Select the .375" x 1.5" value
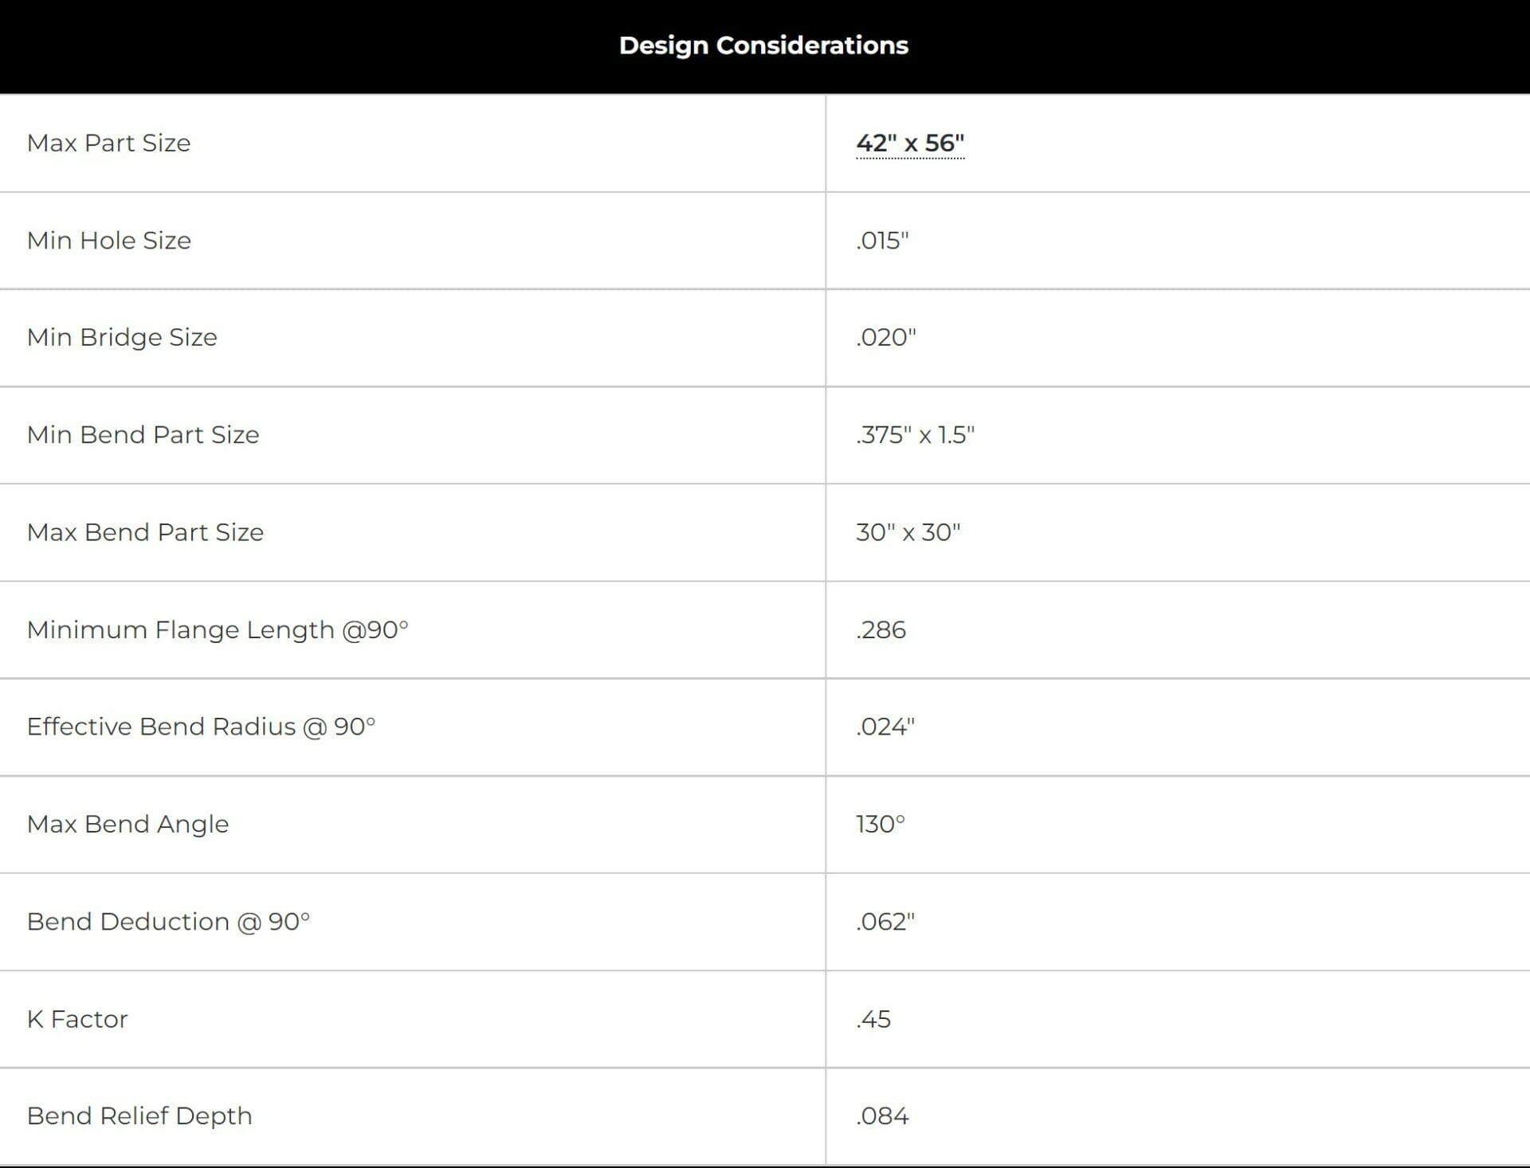1530x1168 pixels. click(915, 435)
